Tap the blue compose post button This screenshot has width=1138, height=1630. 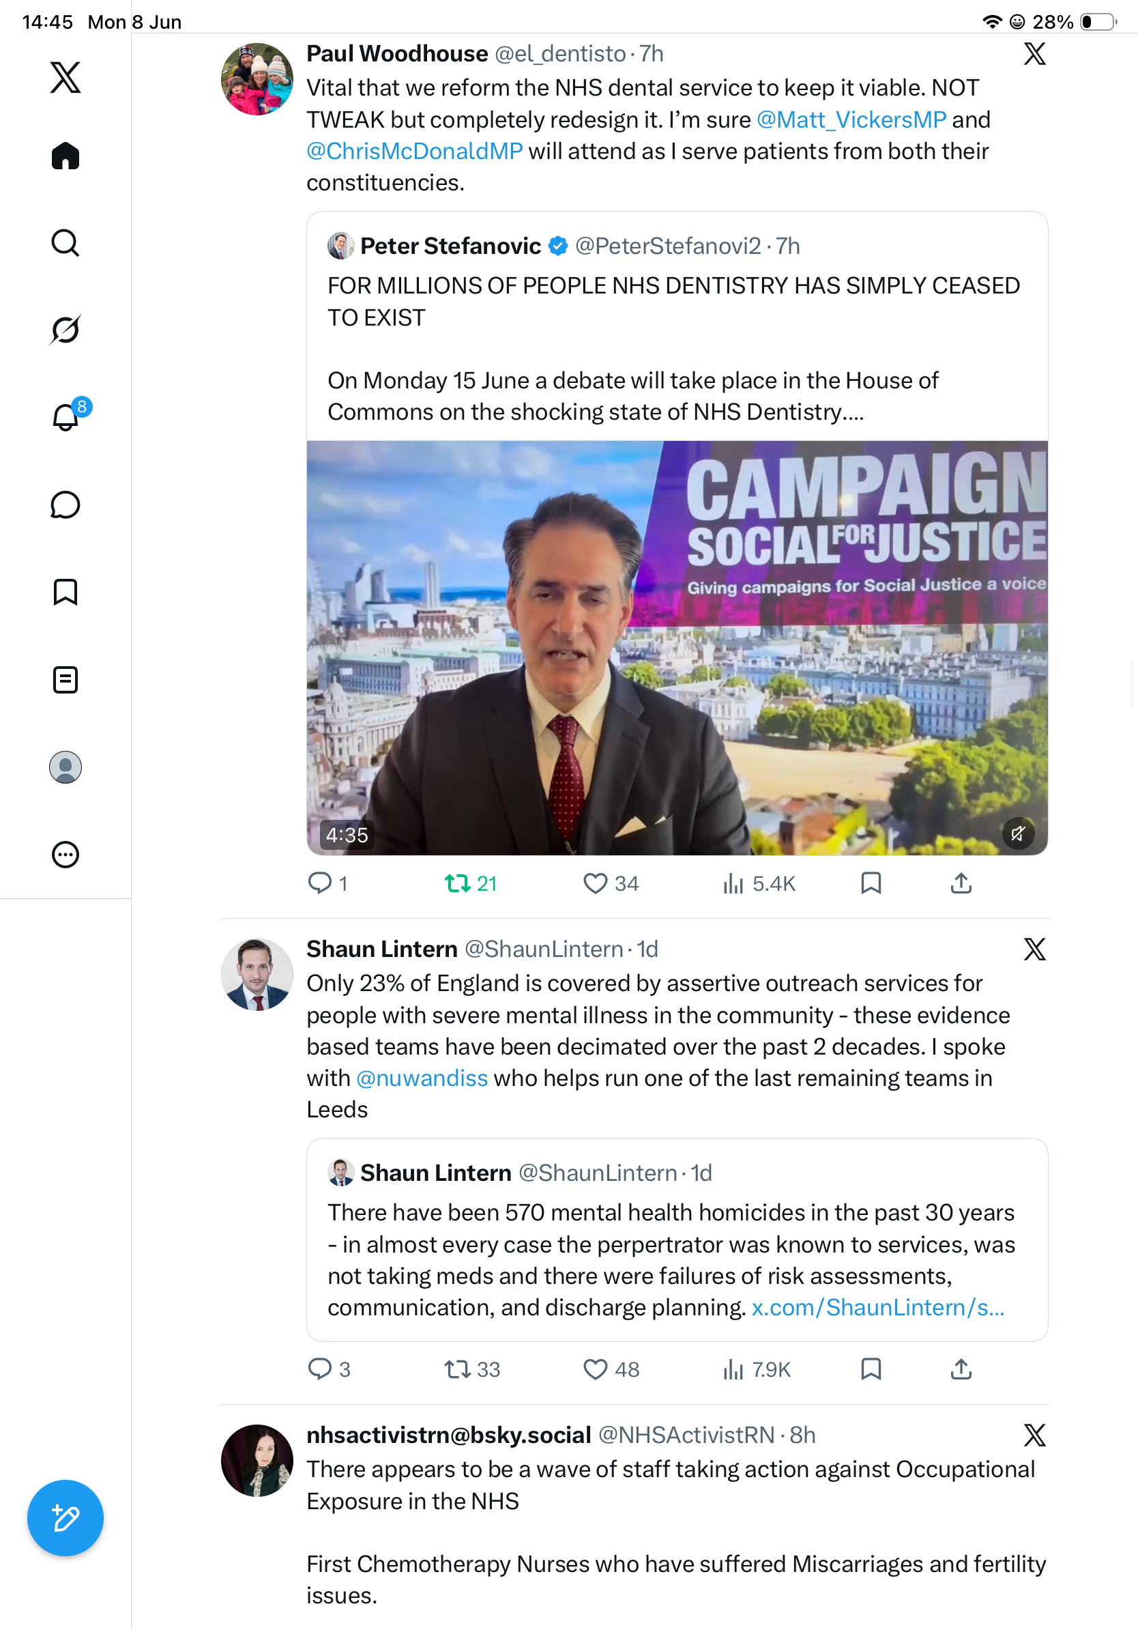click(x=65, y=1518)
